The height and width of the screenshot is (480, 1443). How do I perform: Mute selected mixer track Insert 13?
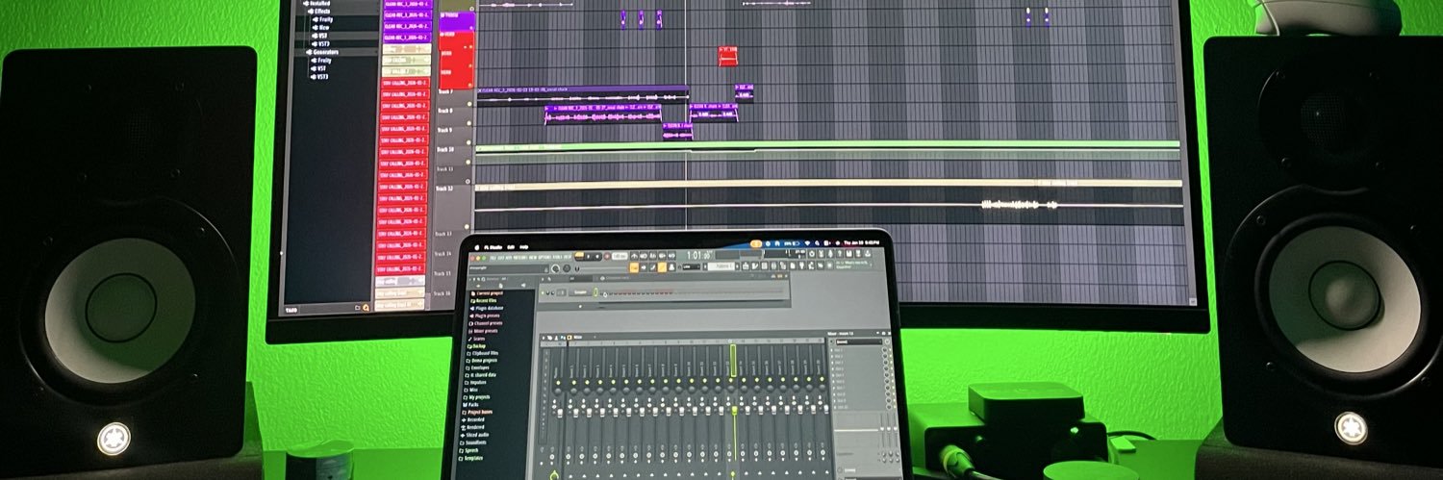click(731, 380)
